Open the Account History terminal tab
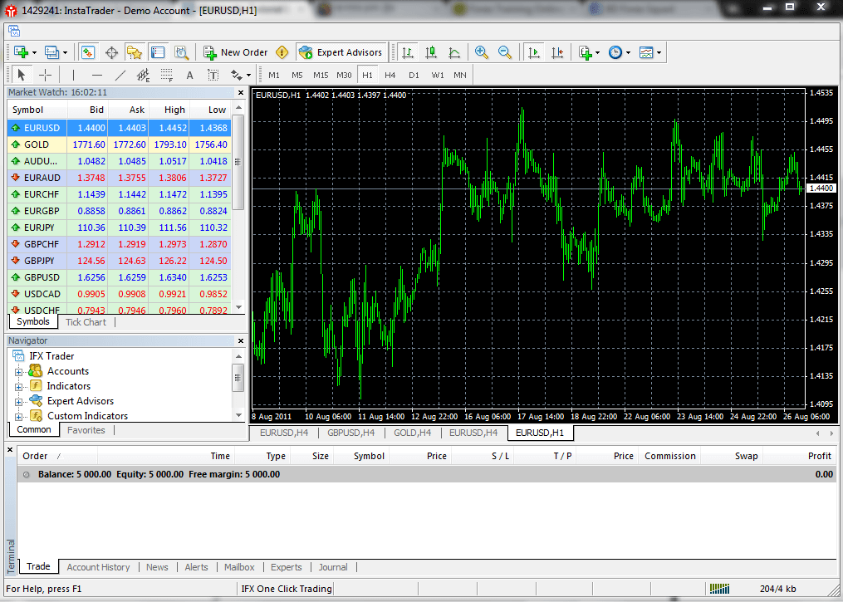The width and height of the screenshot is (843, 602). [98, 567]
